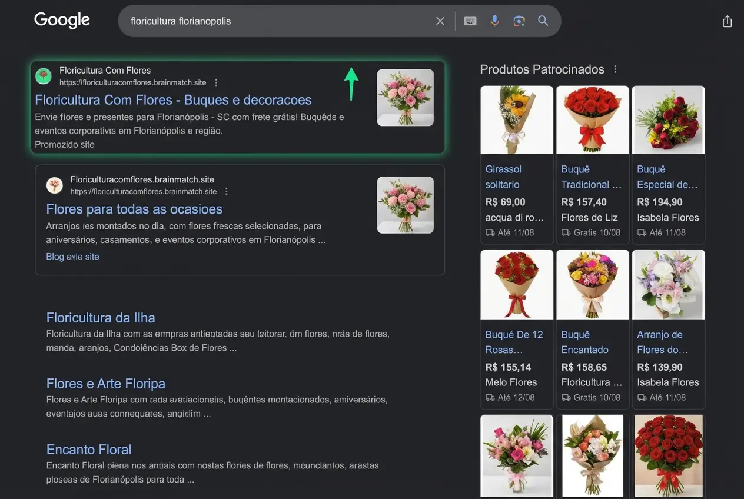The width and height of the screenshot is (744, 499).
Task: Open Buquê Encantado product image
Action: tap(593, 285)
